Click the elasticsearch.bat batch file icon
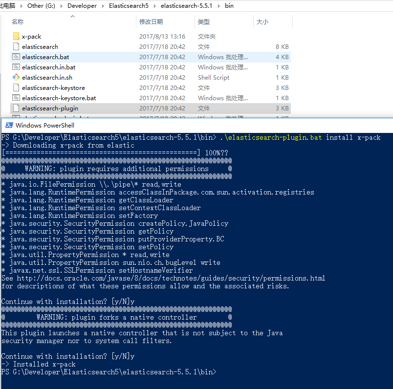 (x=16, y=57)
